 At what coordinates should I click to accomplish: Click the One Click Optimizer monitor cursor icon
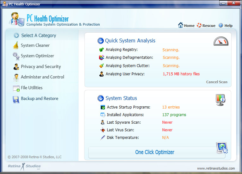tap(222, 148)
